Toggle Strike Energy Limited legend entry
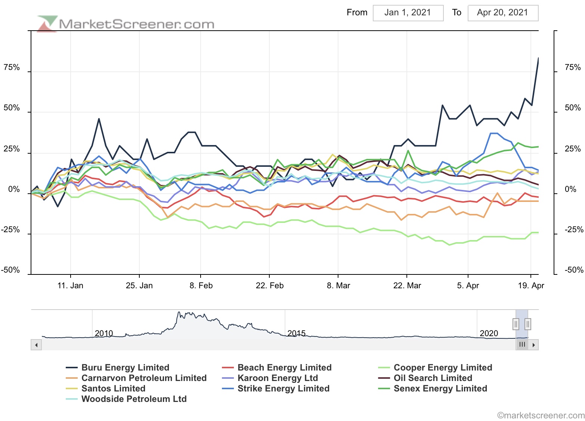585x421 pixels. coord(276,388)
